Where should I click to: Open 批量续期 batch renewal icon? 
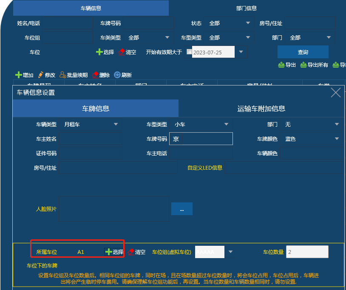pyautogui.click(x=62, y=75)
